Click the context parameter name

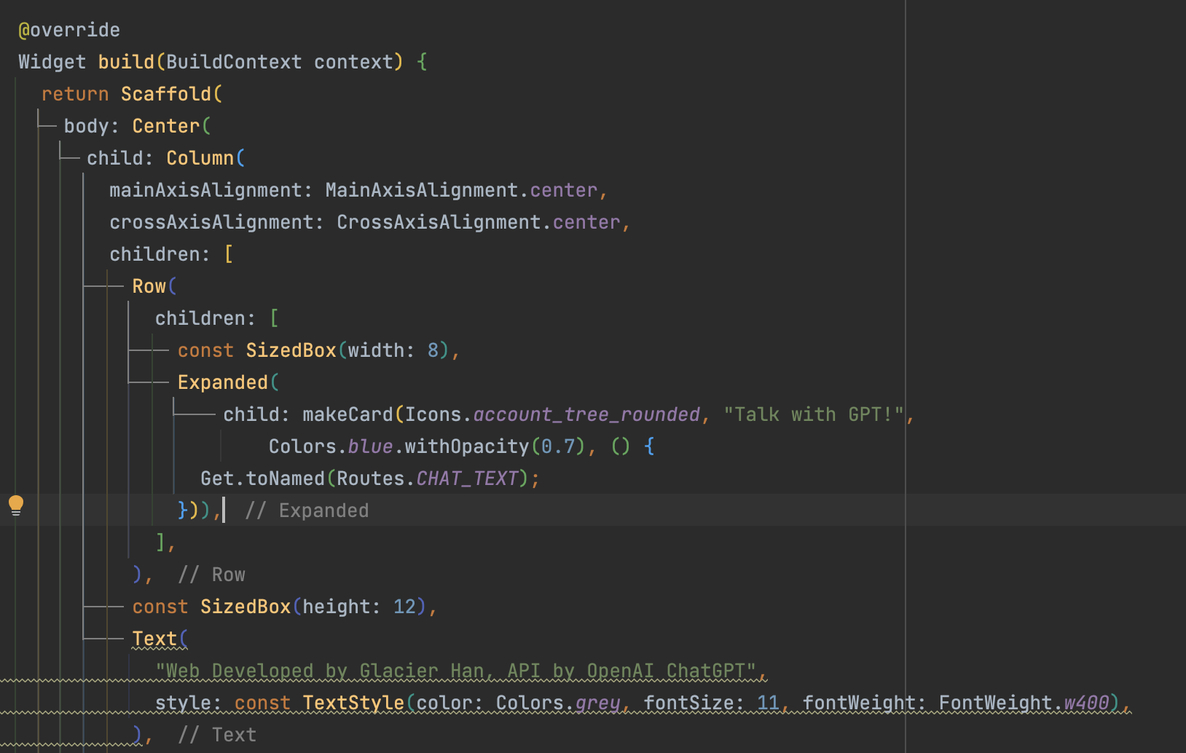[x=353, y=62]
